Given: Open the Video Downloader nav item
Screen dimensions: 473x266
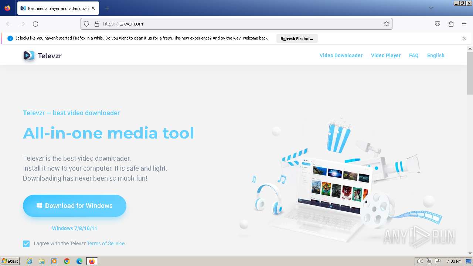Looking at the screenshot, I should tap(341, 55).
